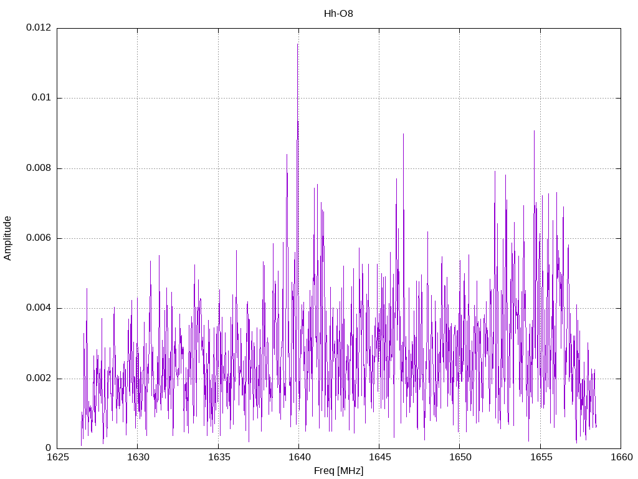
Task: Click the 0.008 y-axis tick label
Action: [x=39, y=168]
